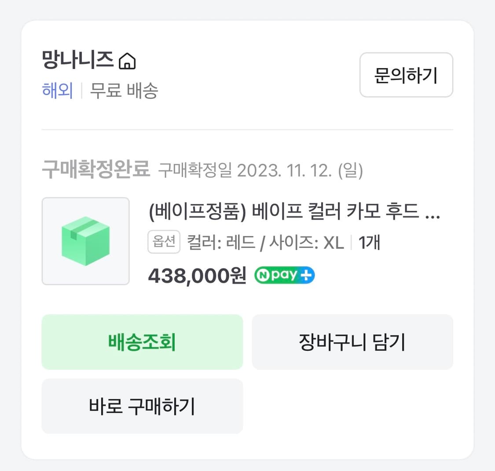
Task: Click the 438,000원 price text
Action: [x=197, y=275]
